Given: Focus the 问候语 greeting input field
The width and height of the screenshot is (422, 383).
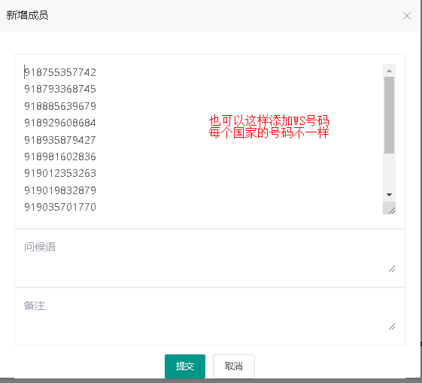Looking at the screenshot, I should pos(210,257).
